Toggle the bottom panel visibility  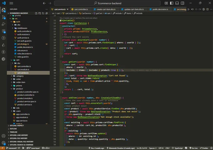pos(177,3)
